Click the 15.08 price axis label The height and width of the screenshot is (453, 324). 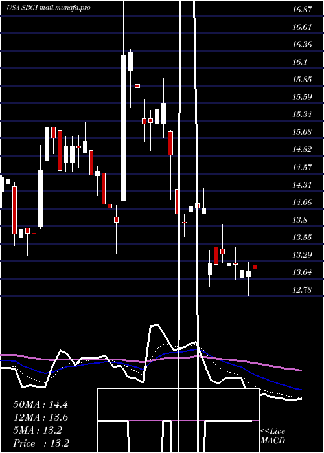302,132
